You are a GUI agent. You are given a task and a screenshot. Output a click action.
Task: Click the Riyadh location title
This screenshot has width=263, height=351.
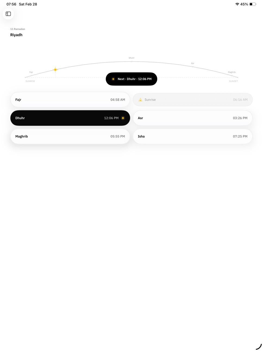[16, 35]
